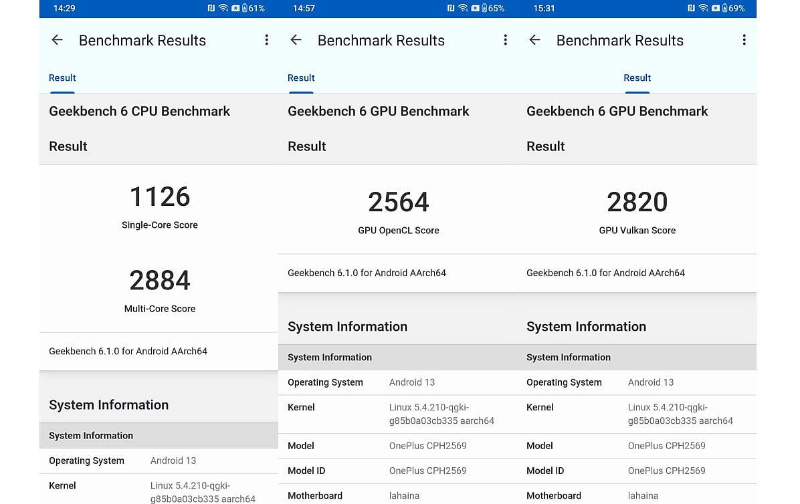Open three-dot menu on Vulkan results screen
800x504 pixels.
click(744, 39)
